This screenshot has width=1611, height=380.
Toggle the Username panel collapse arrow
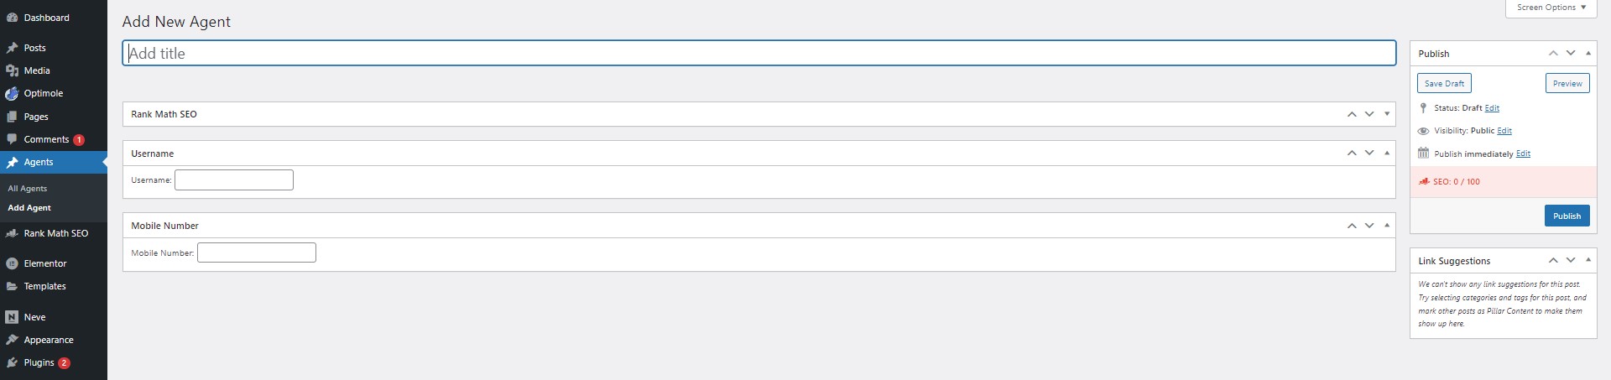coord(1387,153)
